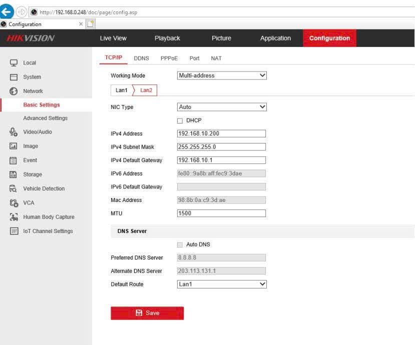
Task: Click the Network globe icon
Action: coord(14,91)
